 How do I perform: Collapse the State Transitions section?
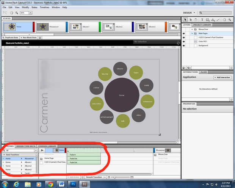click(x=4, y=155)
